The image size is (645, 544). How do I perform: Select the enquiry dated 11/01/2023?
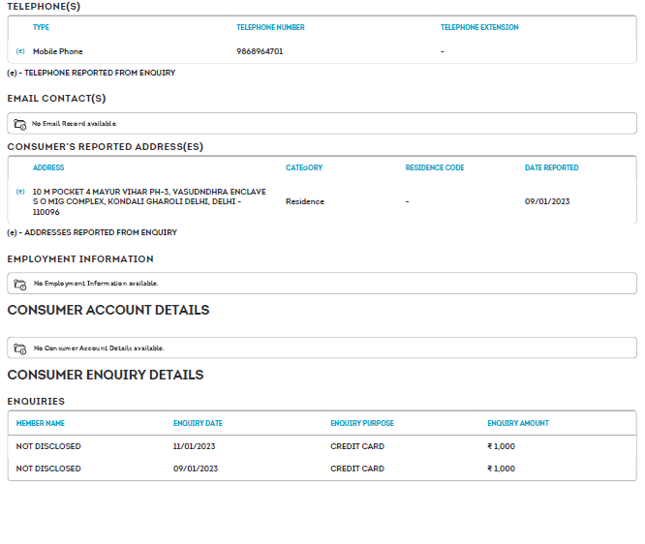click(x=196, y=446)
